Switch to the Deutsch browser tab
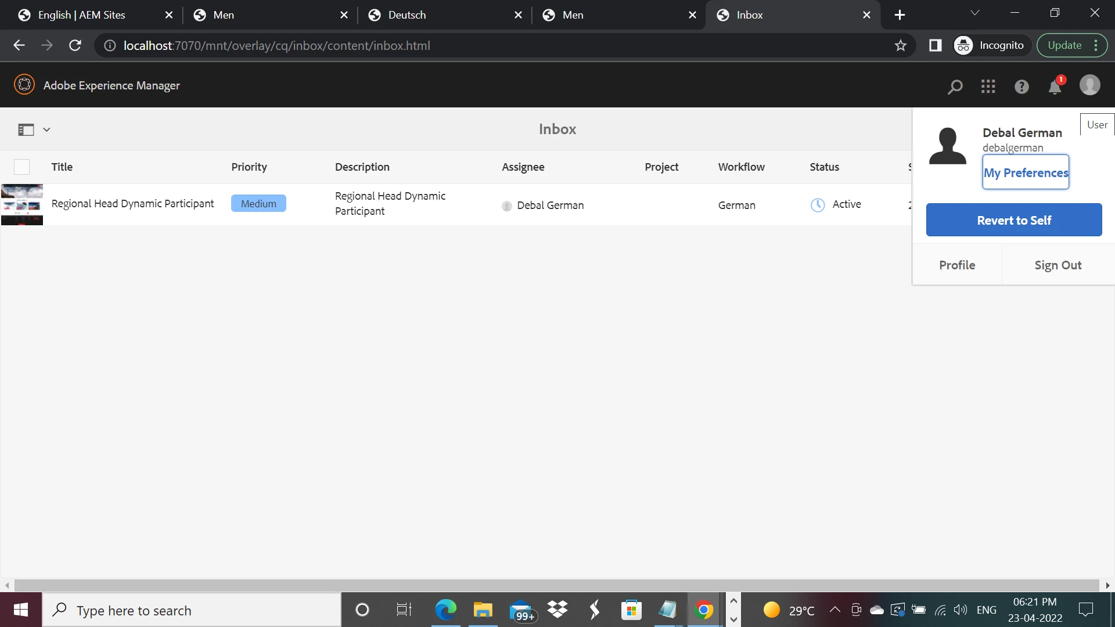Screen dimensions: 1115x627 coord(407,15)
